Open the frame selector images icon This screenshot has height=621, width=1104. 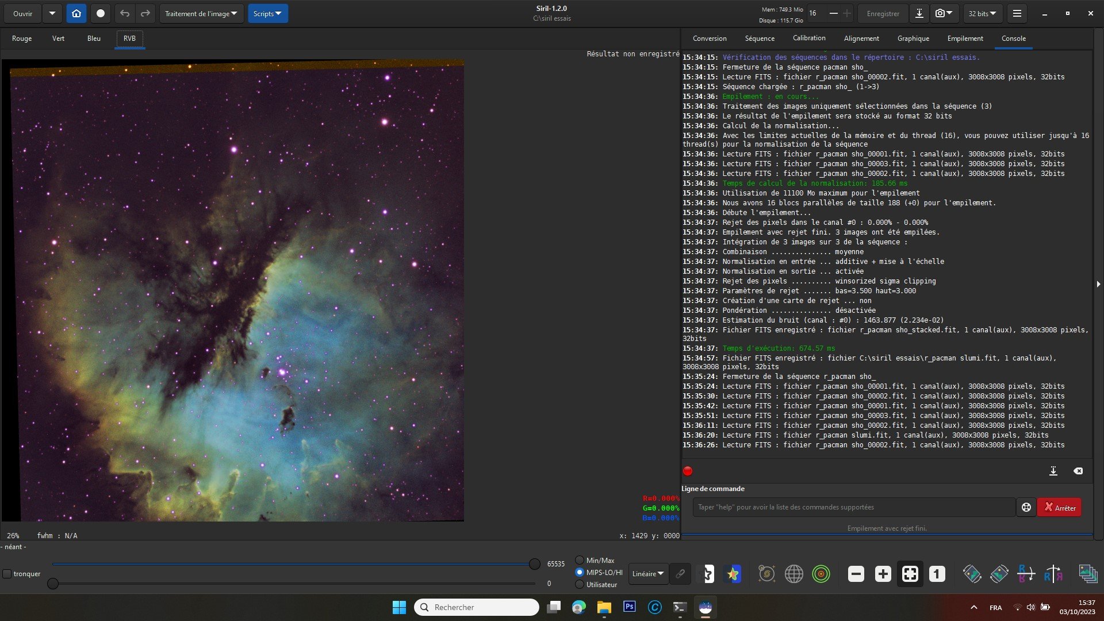pyautogui.click(x=1088, y=574)
